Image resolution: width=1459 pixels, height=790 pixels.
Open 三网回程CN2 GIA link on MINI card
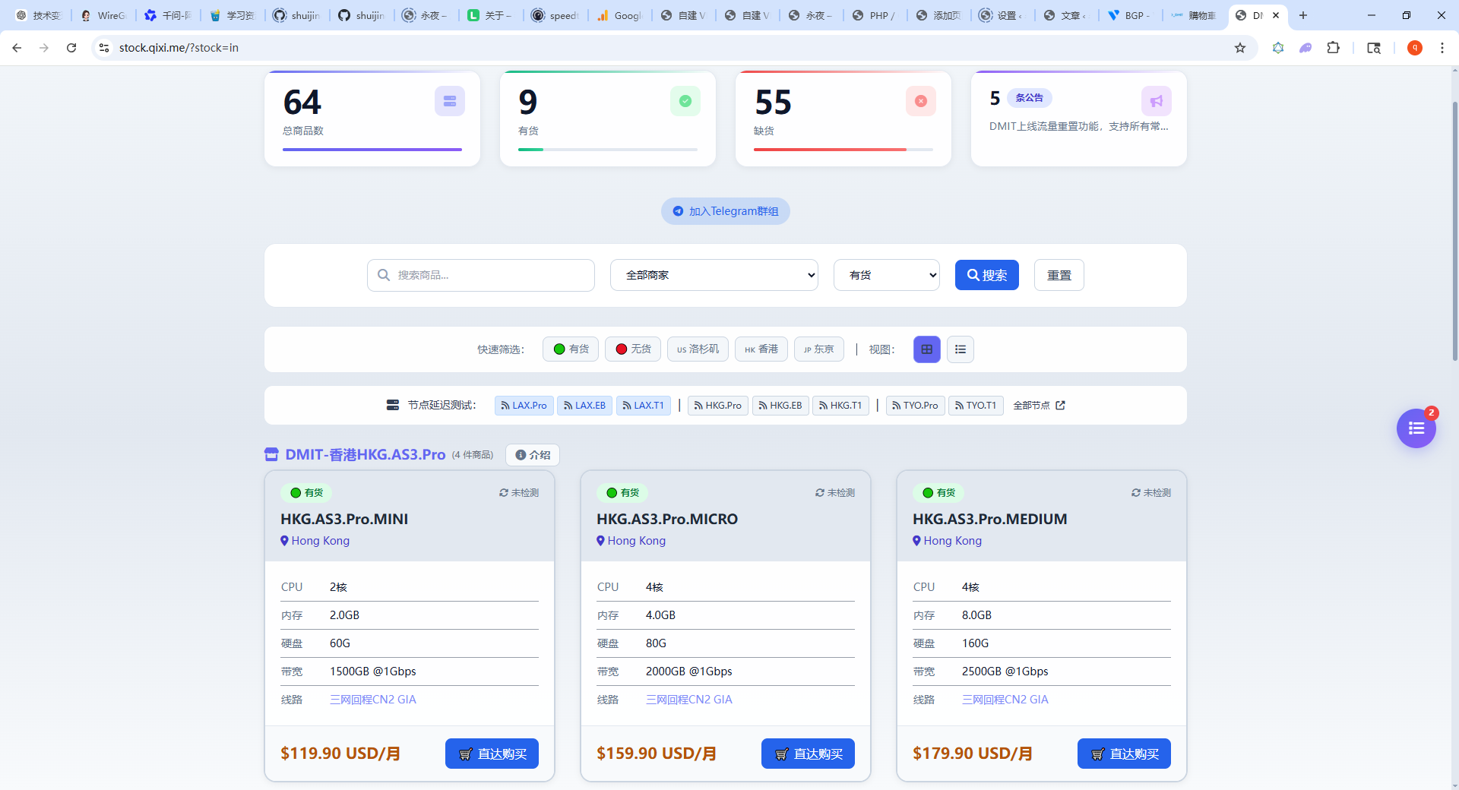(373, 700)
